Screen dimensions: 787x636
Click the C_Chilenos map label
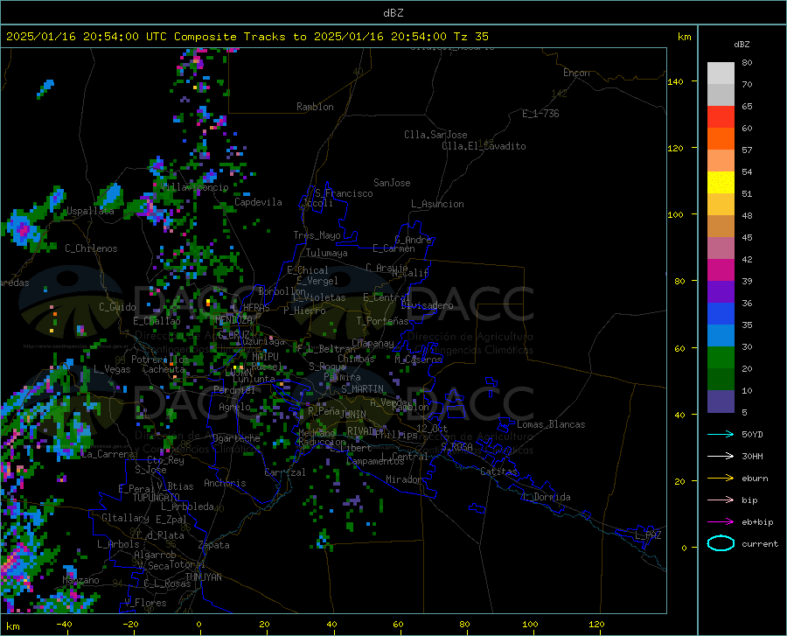point(91,248)
